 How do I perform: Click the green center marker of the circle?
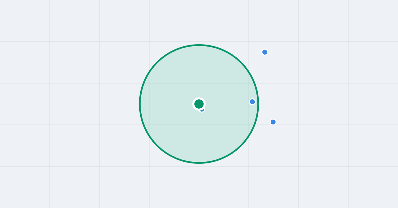(x=199, y=104)
